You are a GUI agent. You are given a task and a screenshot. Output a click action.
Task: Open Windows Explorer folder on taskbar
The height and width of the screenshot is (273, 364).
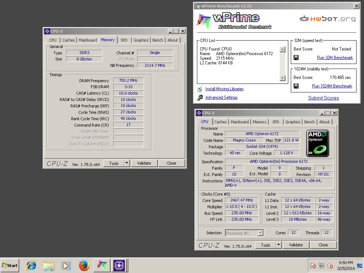click(48, 265)
